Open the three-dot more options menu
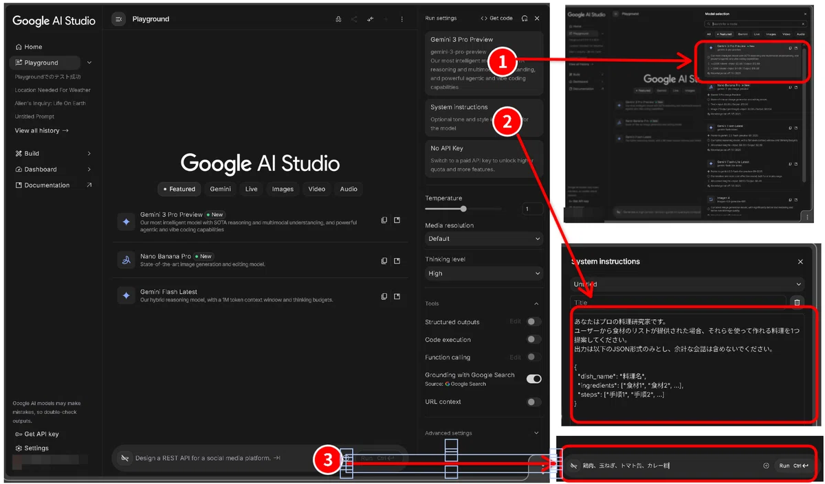The image size is (825, 484). (x=402, y=19)
